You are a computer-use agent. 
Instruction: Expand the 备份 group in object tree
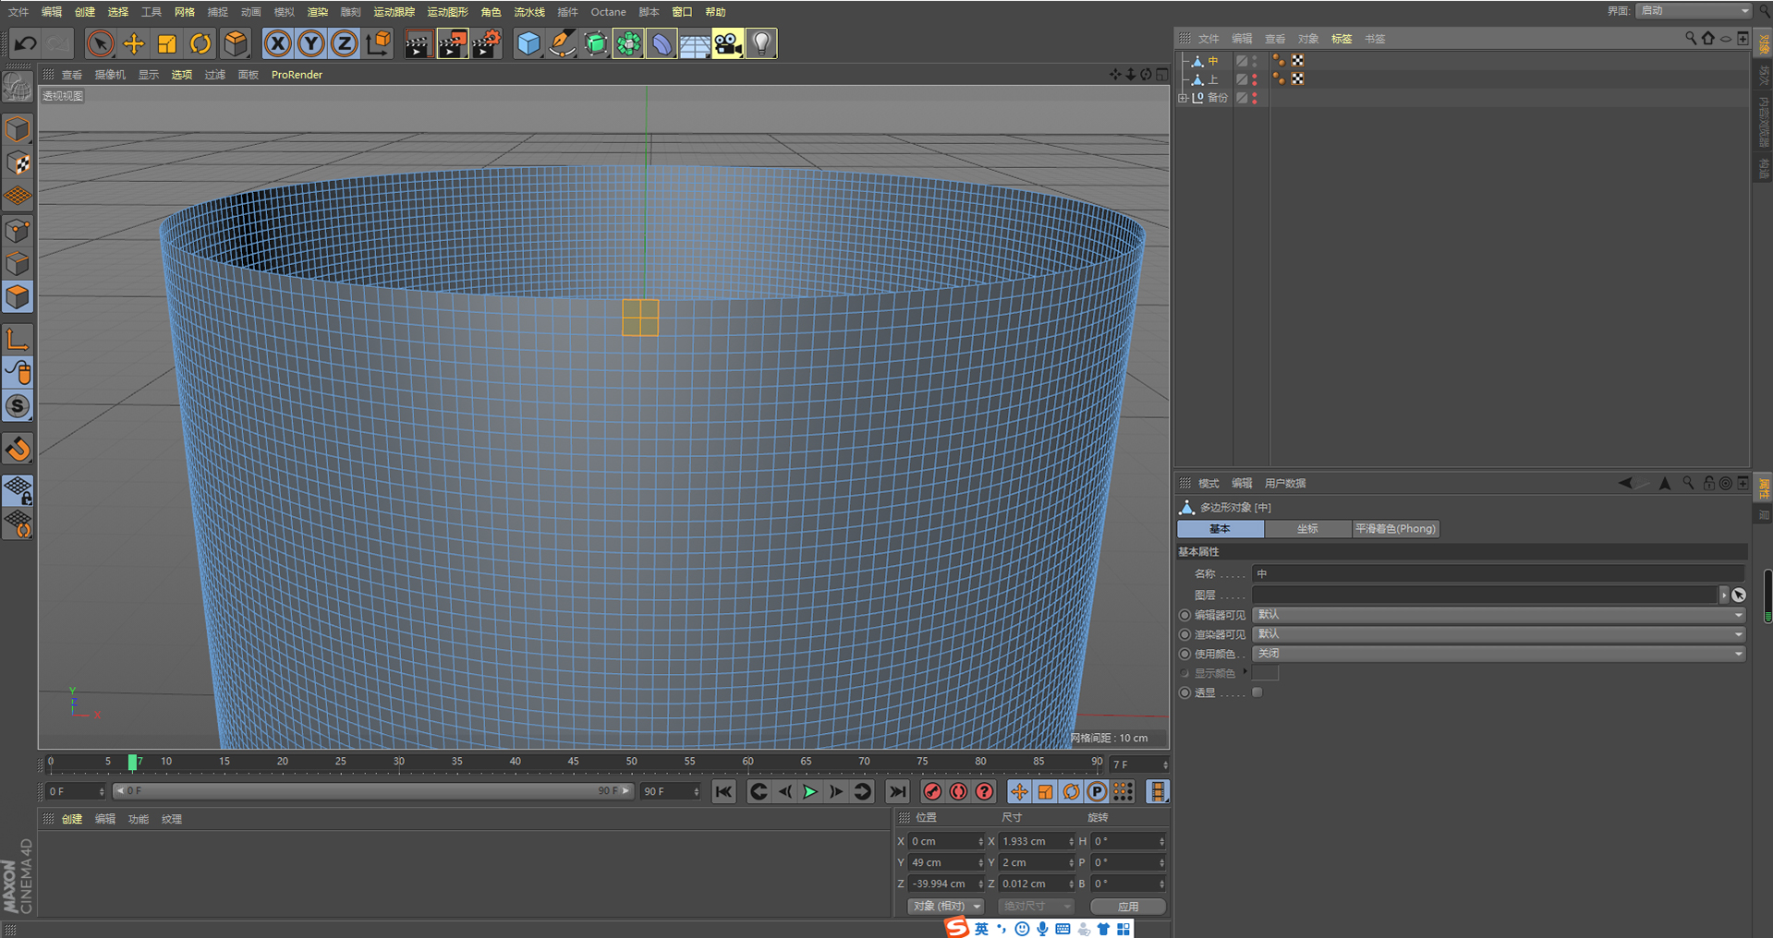1183,98
